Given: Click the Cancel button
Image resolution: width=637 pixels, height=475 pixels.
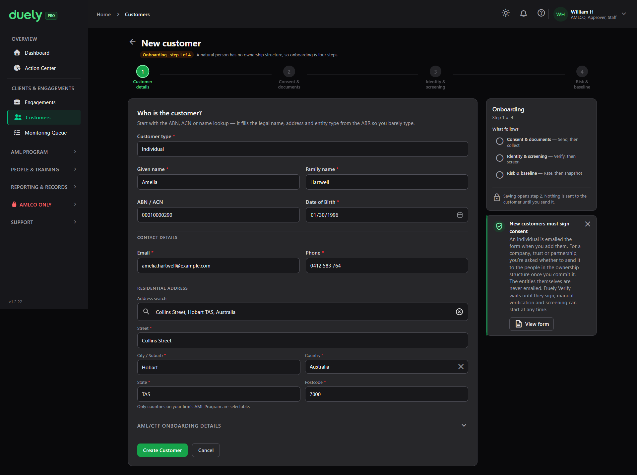Looking at the screenshot, I should [206, 450].
